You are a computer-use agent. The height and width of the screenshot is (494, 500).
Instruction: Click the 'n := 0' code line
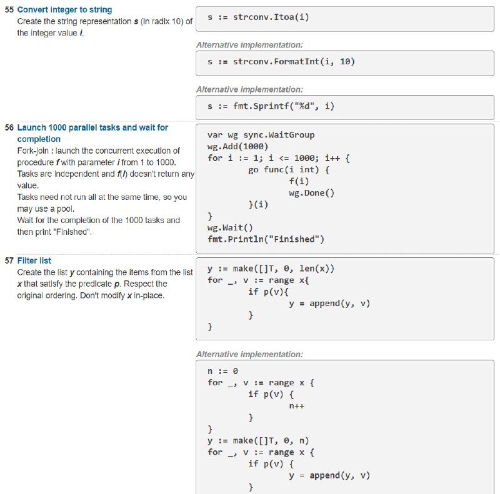click(222, 371)
